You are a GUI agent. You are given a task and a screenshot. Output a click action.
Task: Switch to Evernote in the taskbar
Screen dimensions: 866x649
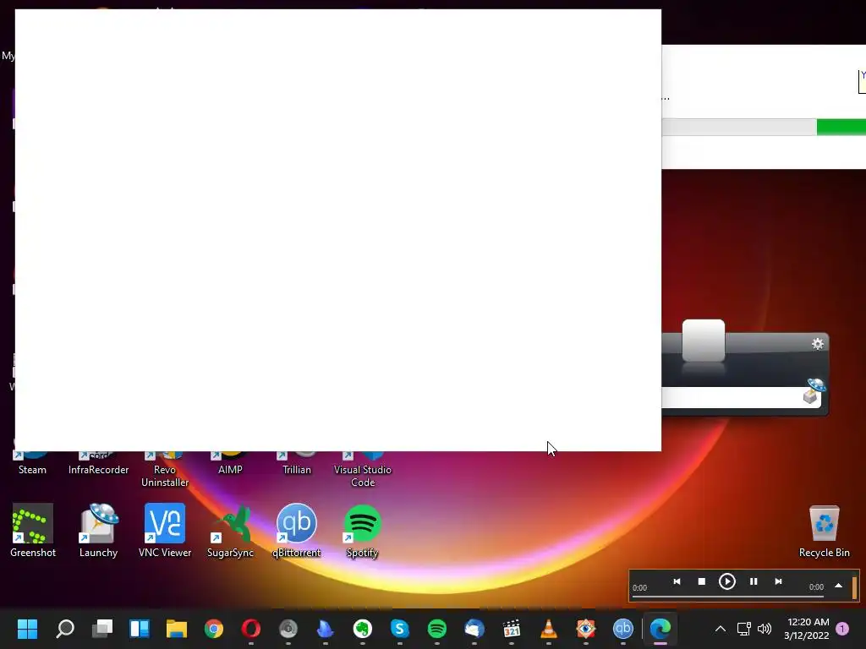pos(362,628)
